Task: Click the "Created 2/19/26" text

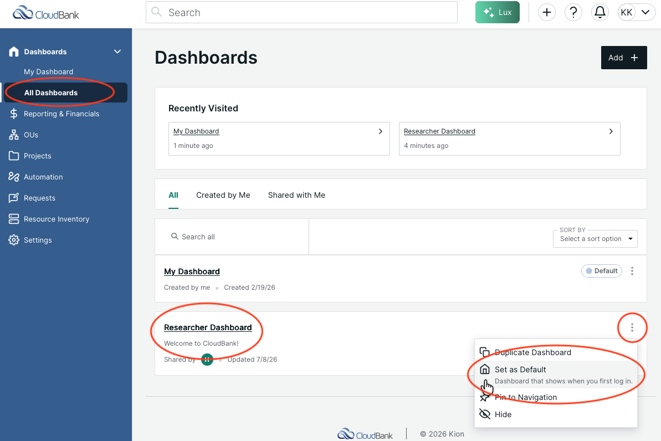Action: (x=249, y=287)
